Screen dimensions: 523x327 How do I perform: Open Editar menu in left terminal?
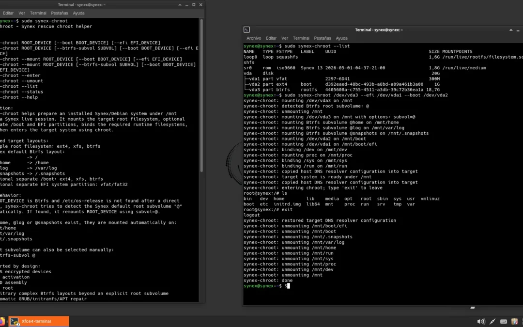(8, 13)
